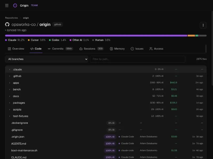Click the Sessions robot icon

(81, 49)
